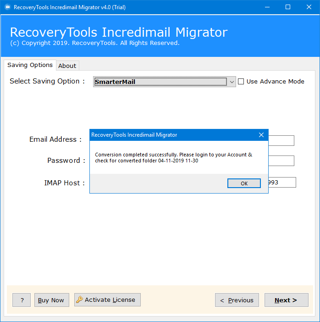
Task: Click the Select Saving Option label
Action: coord(47,81)
